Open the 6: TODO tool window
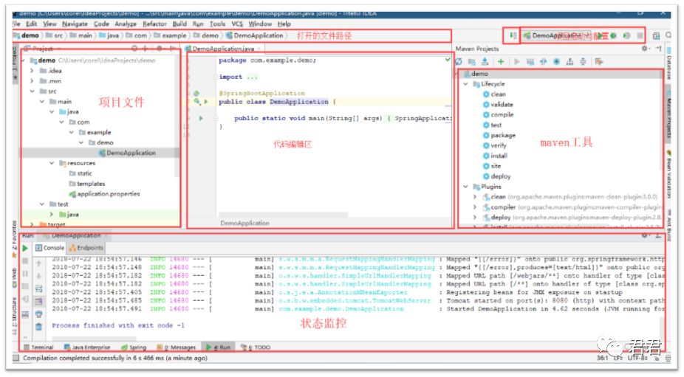The height and width of the screenshot is (377, 684). pyautogui.click(x=256, y=347)
